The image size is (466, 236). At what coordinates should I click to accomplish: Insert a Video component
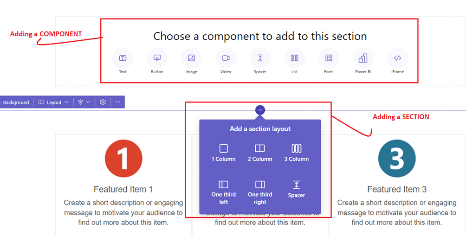(x=226, y=58)
